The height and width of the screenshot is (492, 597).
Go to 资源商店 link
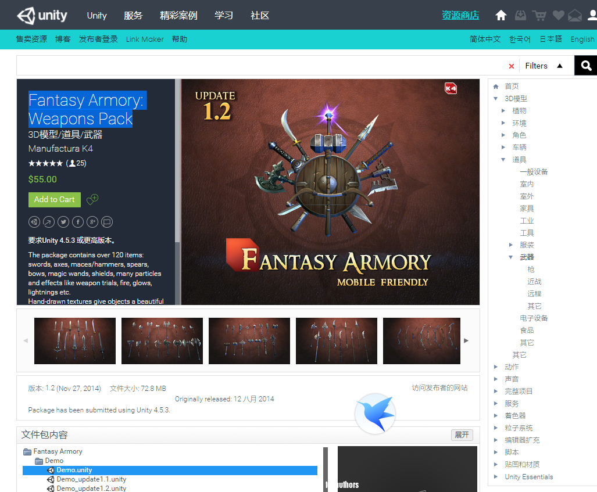460,15
